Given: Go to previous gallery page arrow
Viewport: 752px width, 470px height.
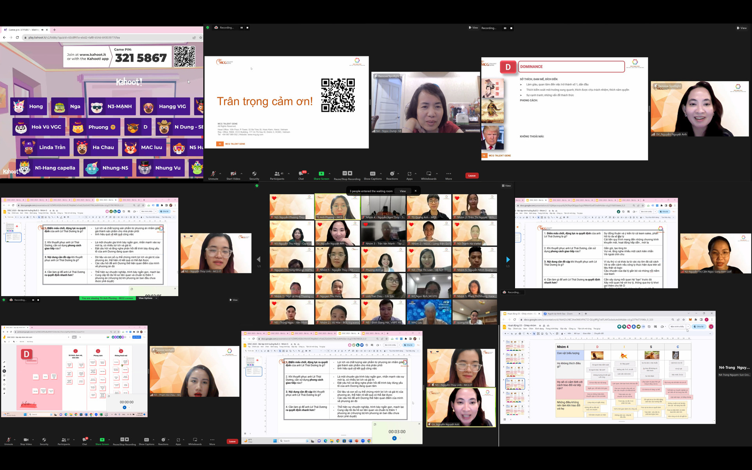Looking at the screenshot, I should [258, 259].
